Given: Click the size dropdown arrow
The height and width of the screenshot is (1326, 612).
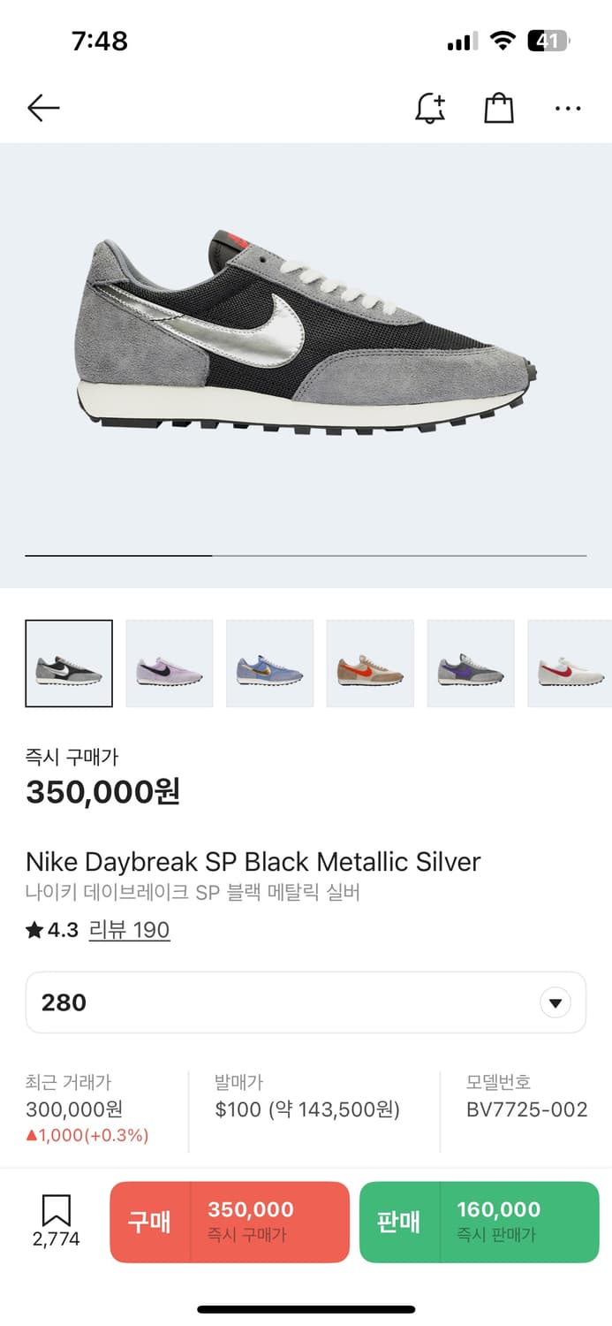Looking at the screenshot, I should [x=555, y=1003].
